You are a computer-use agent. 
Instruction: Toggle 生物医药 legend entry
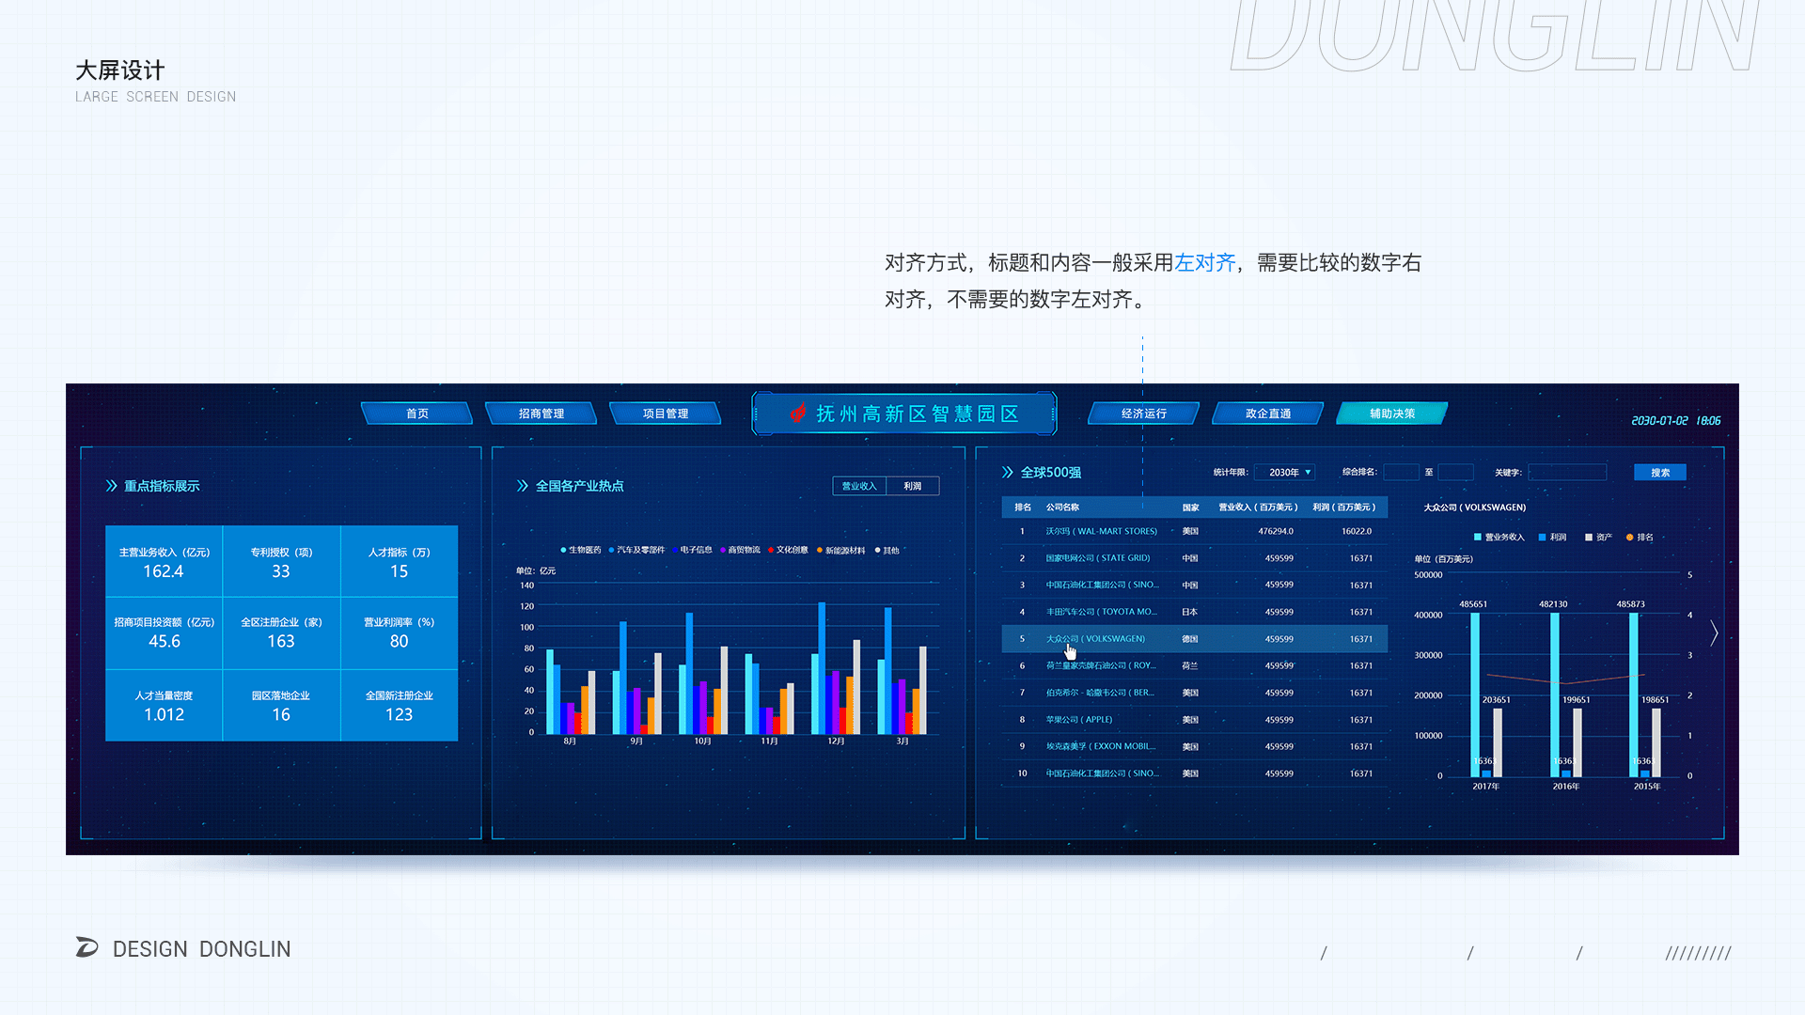pos(581,550)
